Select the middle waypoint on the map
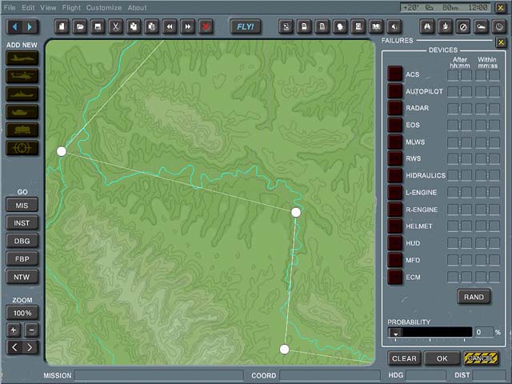 [296, 212]
